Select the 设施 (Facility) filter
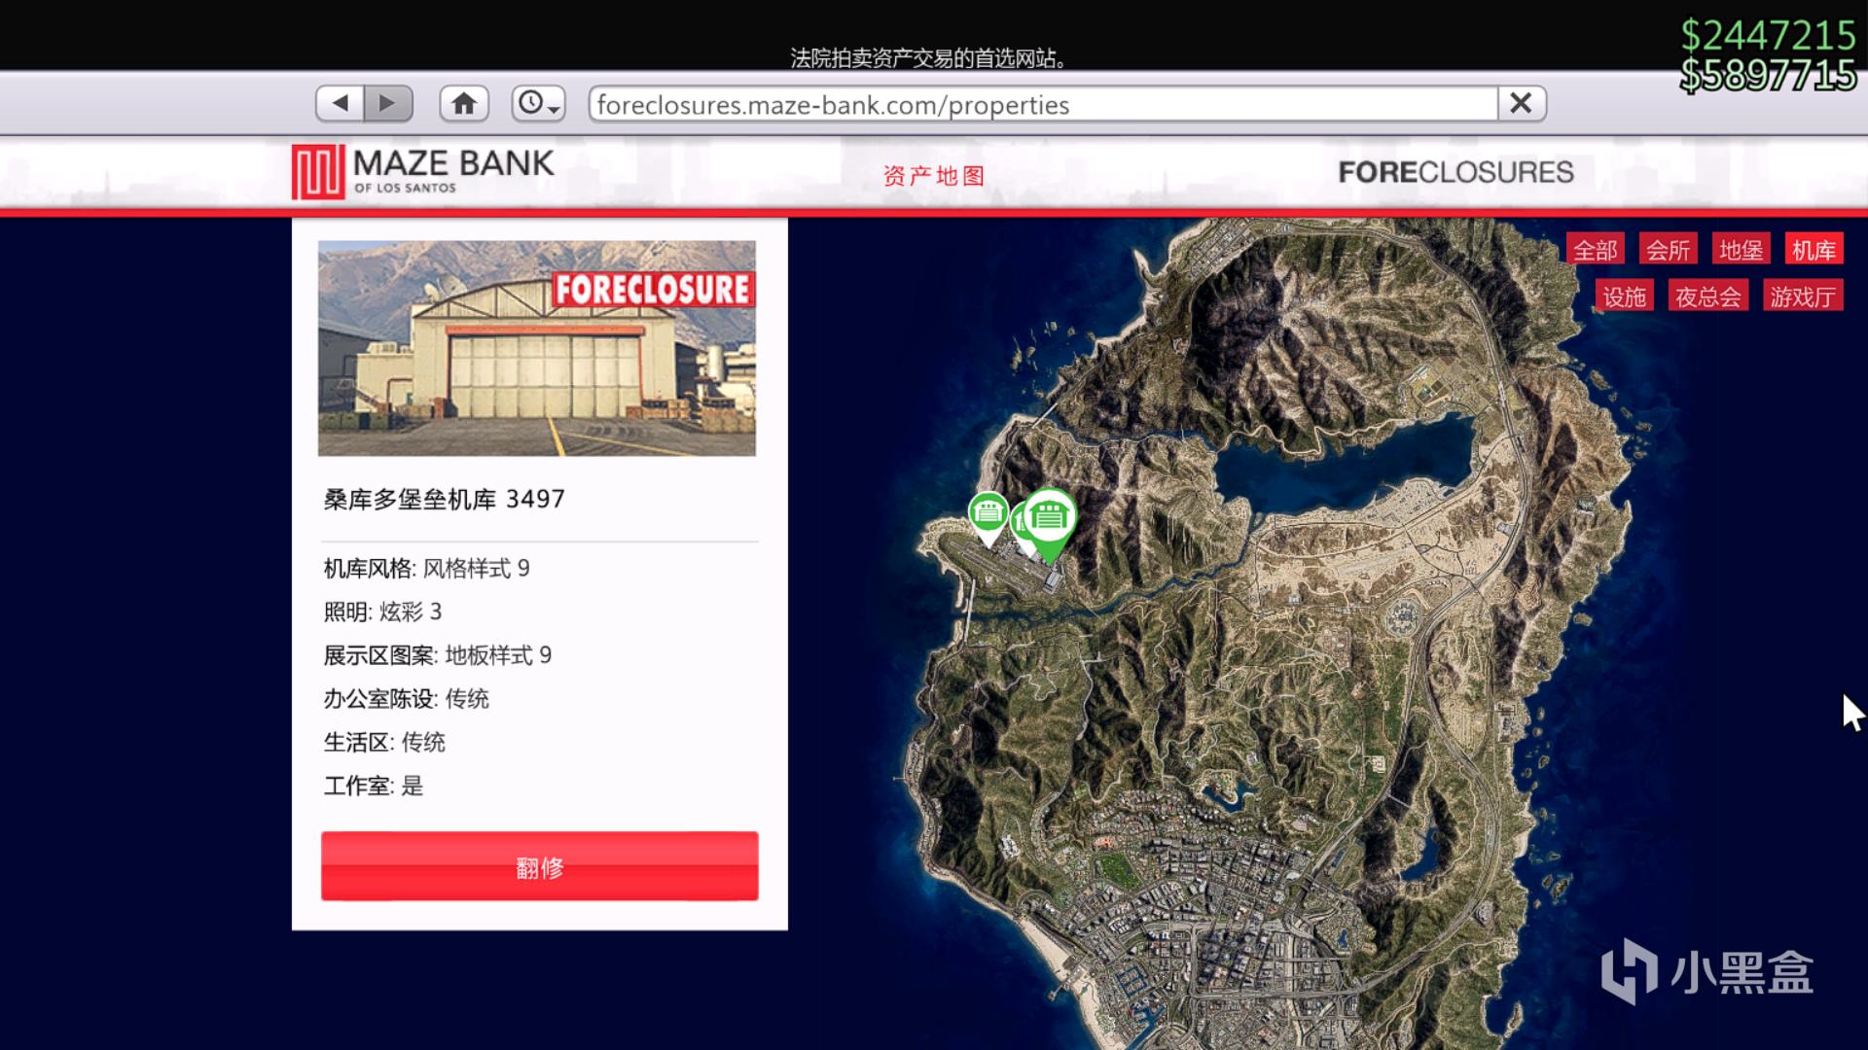Viewport: 1868px width, 1050px height. (1624, 297)
